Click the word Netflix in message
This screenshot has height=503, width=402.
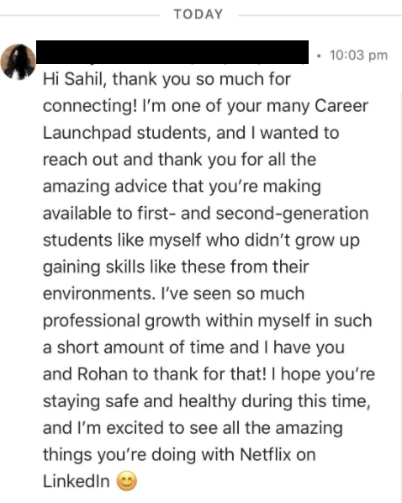coord(265,454)
